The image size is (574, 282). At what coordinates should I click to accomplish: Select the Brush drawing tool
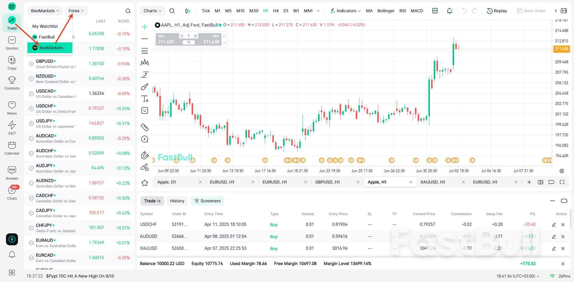coord(145,87)
